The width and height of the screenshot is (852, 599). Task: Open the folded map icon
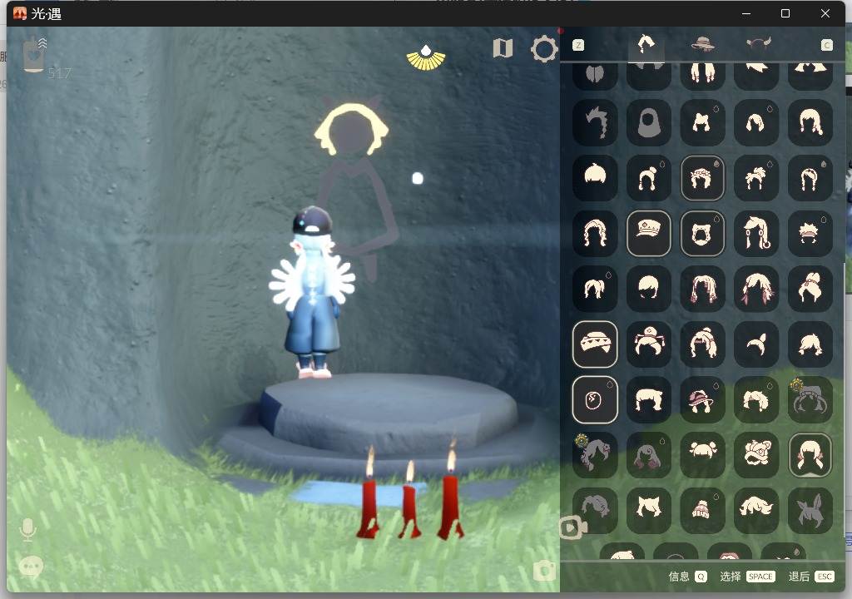point(503,48)
